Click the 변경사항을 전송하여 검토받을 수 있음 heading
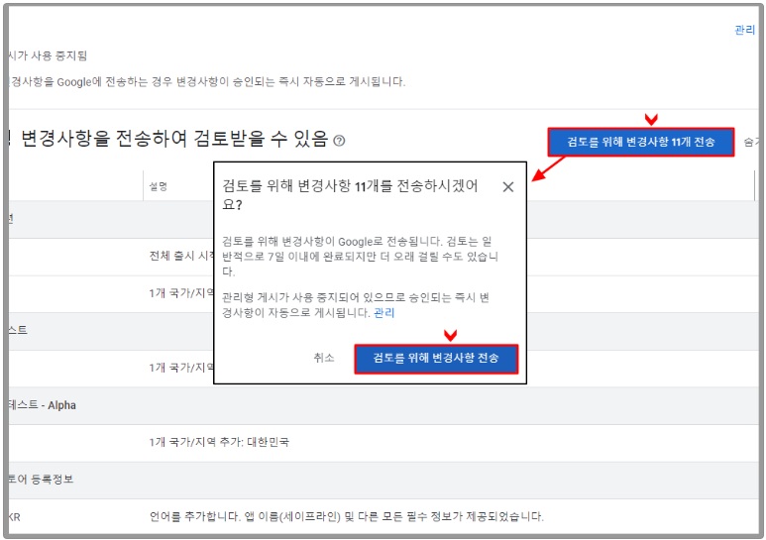This screenshot has width=766, height=540. pos(174,139)
